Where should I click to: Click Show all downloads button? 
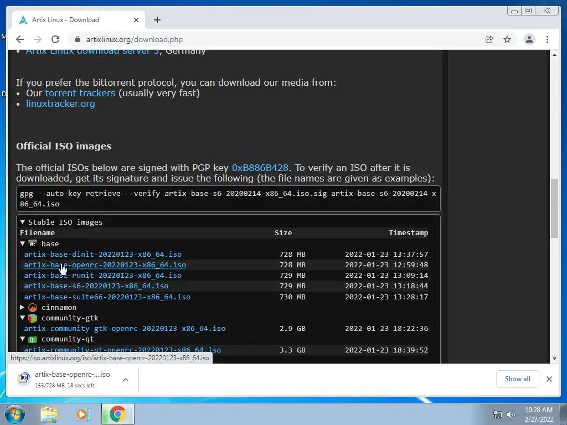[518, 379]
